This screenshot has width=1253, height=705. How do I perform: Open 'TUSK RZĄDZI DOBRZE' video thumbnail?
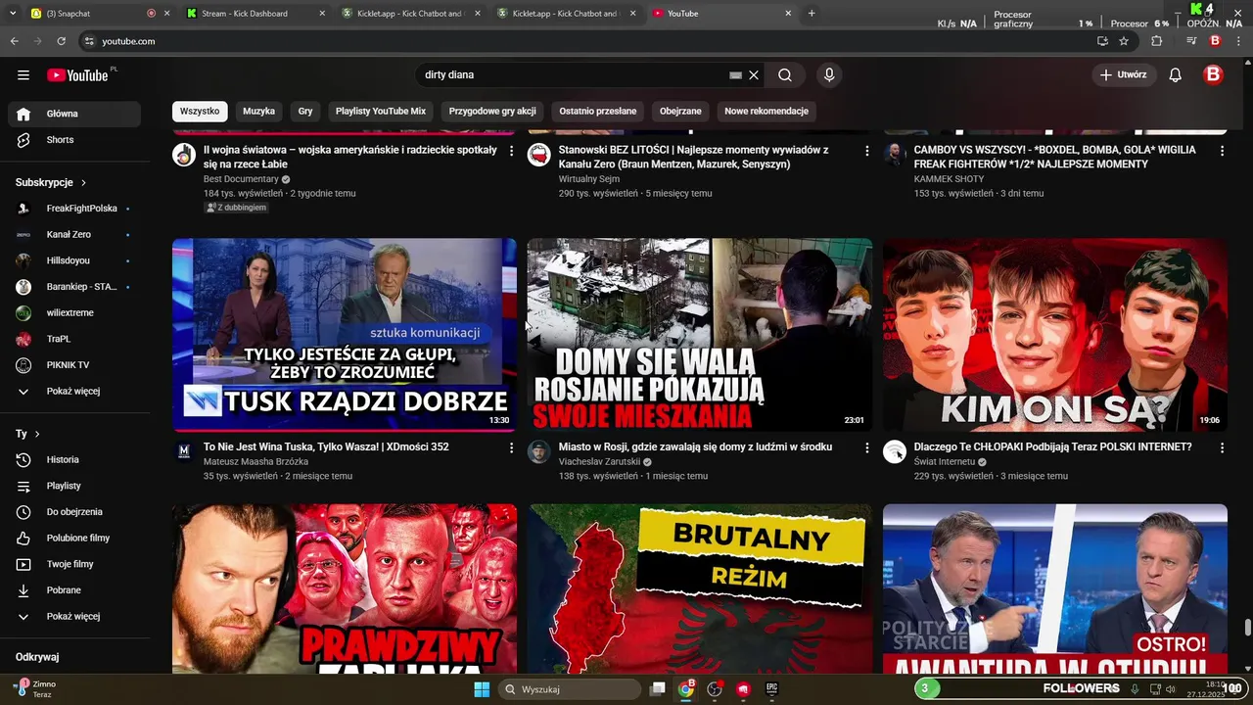pos(345,335)
